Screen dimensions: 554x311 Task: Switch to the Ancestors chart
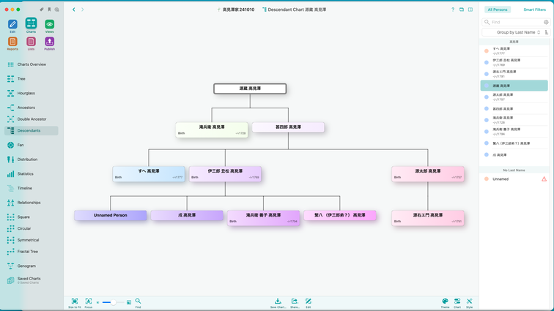[x=31, y=108]
